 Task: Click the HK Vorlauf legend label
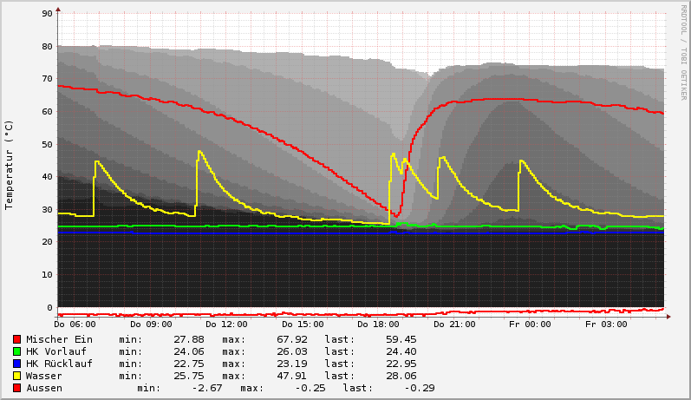(x=56, y=351)
